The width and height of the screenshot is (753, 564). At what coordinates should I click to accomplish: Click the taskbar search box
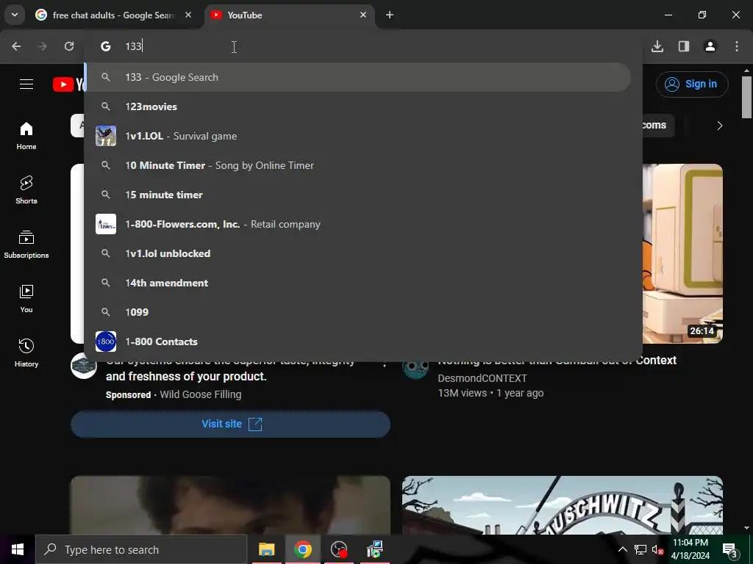click(x=141, y=549)
